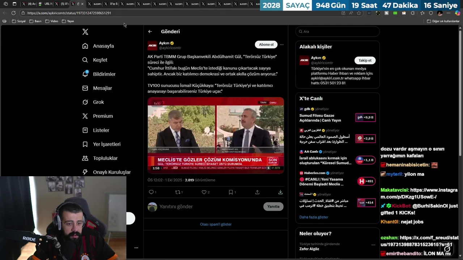Open the account three-dot menu under the sidebar
463x260 pixels.
click(136, 248)
